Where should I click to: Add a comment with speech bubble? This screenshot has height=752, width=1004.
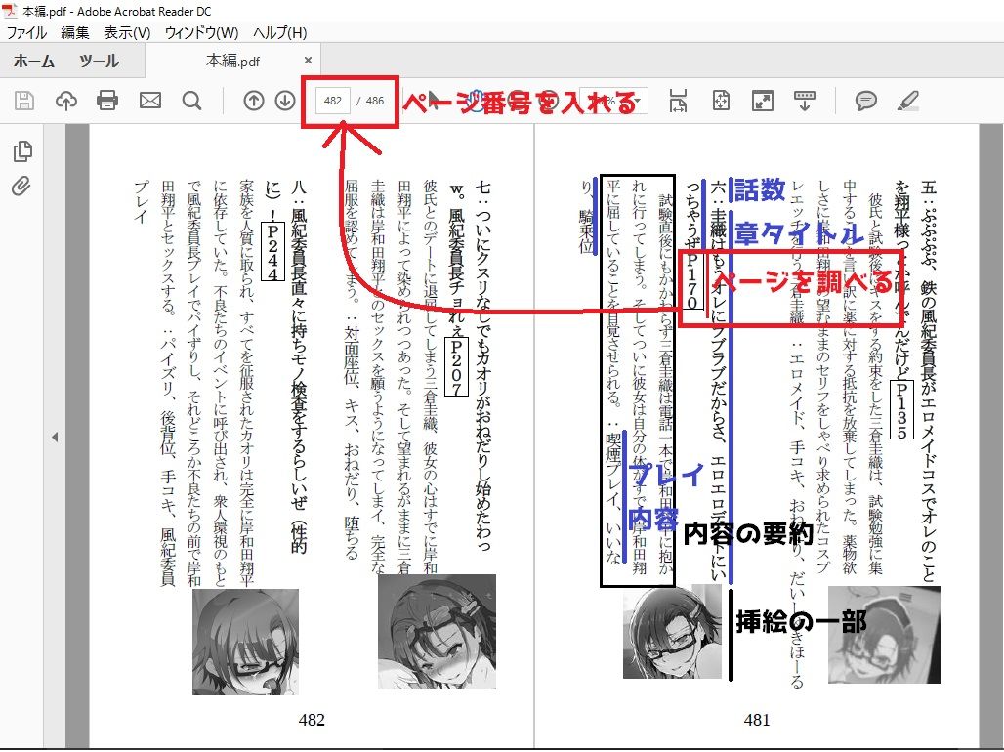coord(865,101)
